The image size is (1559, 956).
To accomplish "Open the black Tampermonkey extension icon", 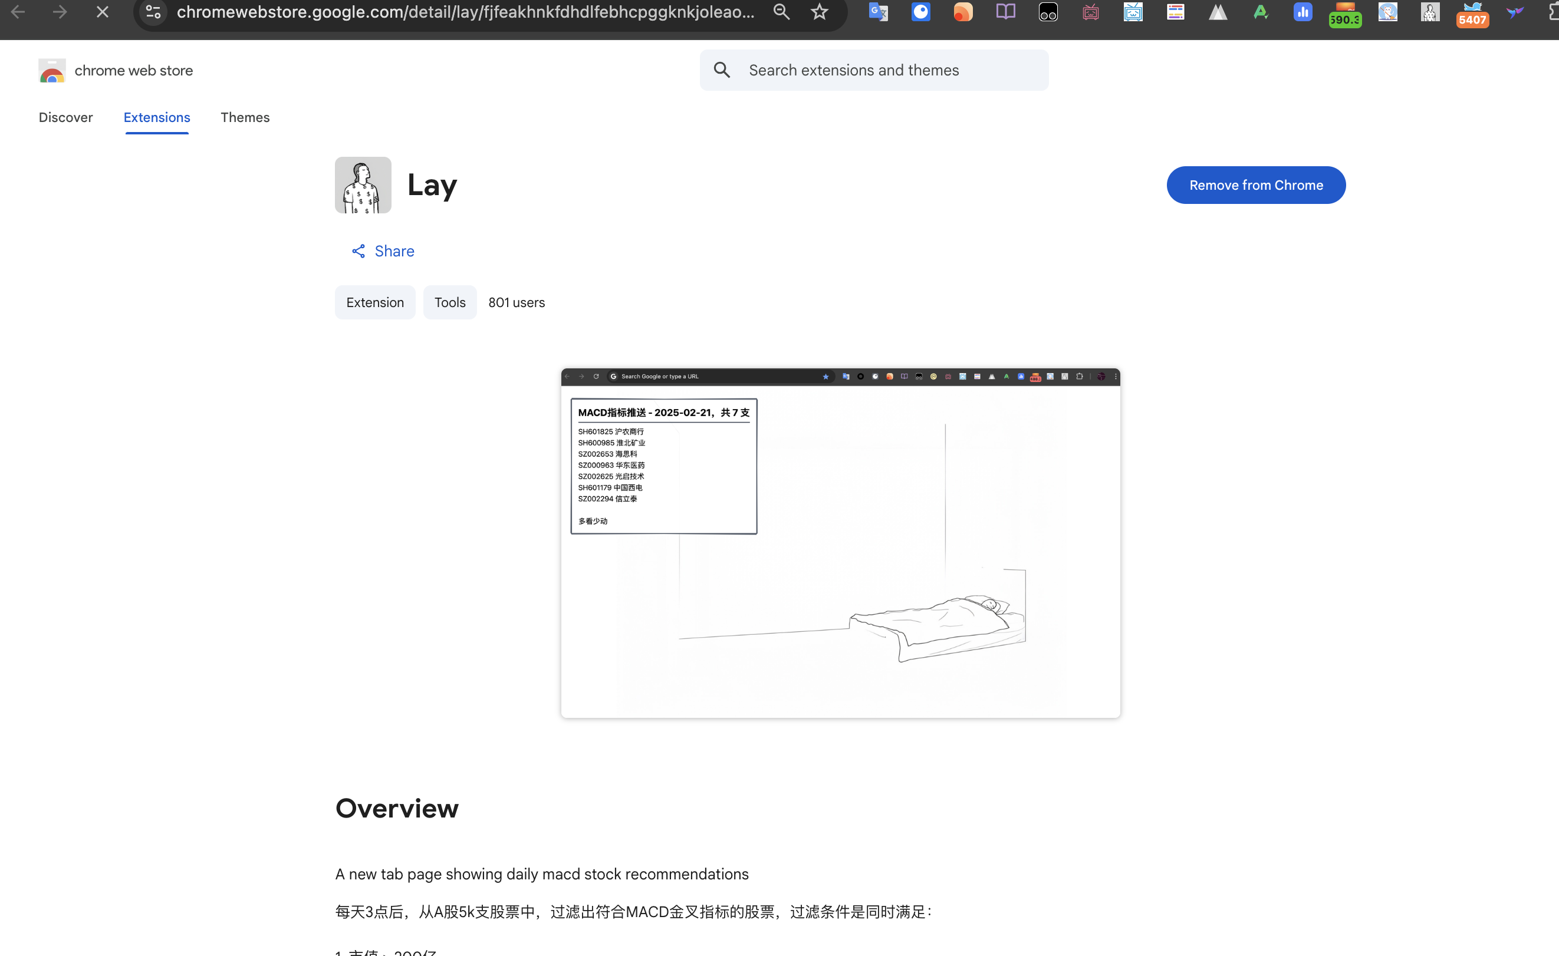I will (x=1048, y=12).
